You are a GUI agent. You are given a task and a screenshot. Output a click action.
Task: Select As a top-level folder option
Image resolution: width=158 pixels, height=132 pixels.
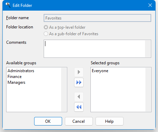[64, 27]
